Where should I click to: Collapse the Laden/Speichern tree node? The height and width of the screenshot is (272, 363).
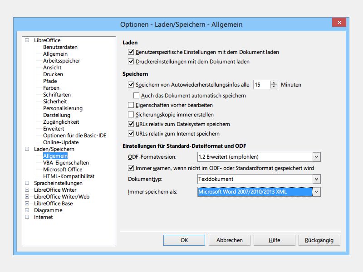pos(27,149)
